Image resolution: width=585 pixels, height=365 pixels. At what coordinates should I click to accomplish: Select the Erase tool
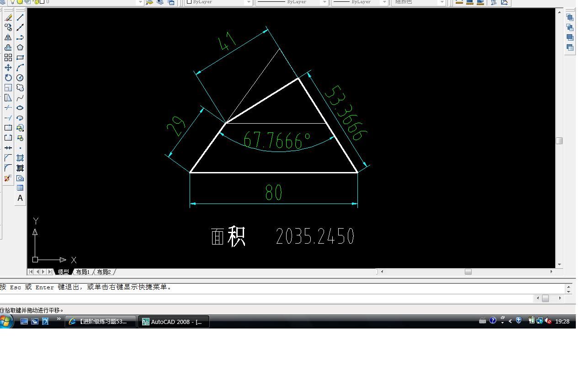coord(8,17)
